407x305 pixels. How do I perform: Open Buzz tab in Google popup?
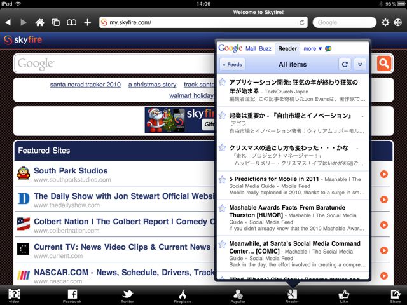pyautogui.click(x=265, y=49)
